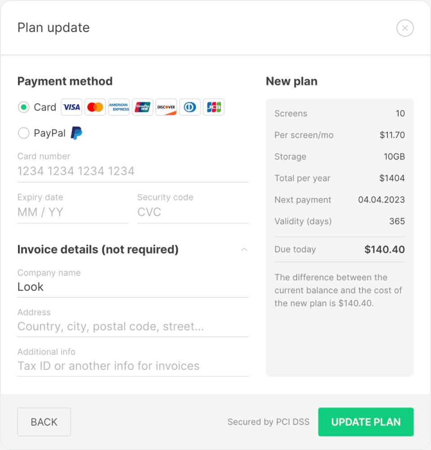
Task: Select the American Express icon
Action: 119,107
